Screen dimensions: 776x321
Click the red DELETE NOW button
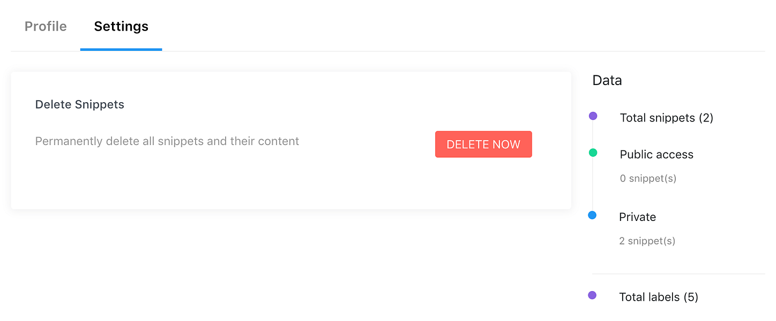(483, 144)
